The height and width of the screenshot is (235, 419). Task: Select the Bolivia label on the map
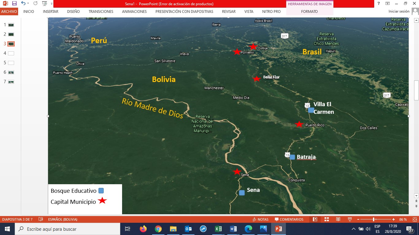click(164, 80)
